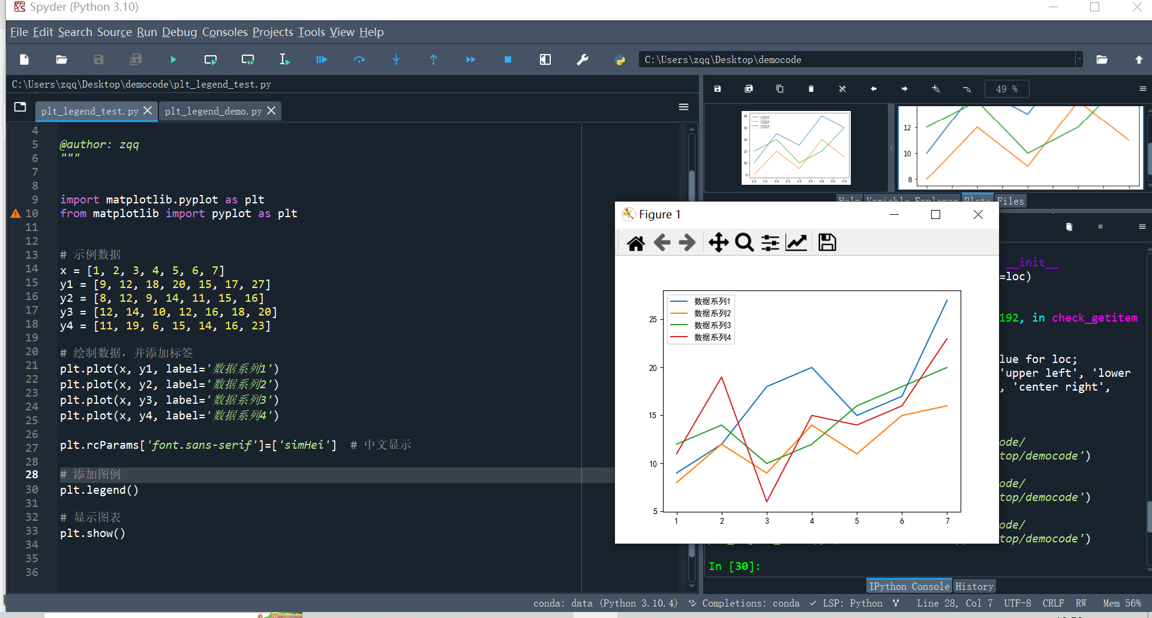Go forward to next view in Figure 1
1152x618 pixels.
[x=687, y=243]
